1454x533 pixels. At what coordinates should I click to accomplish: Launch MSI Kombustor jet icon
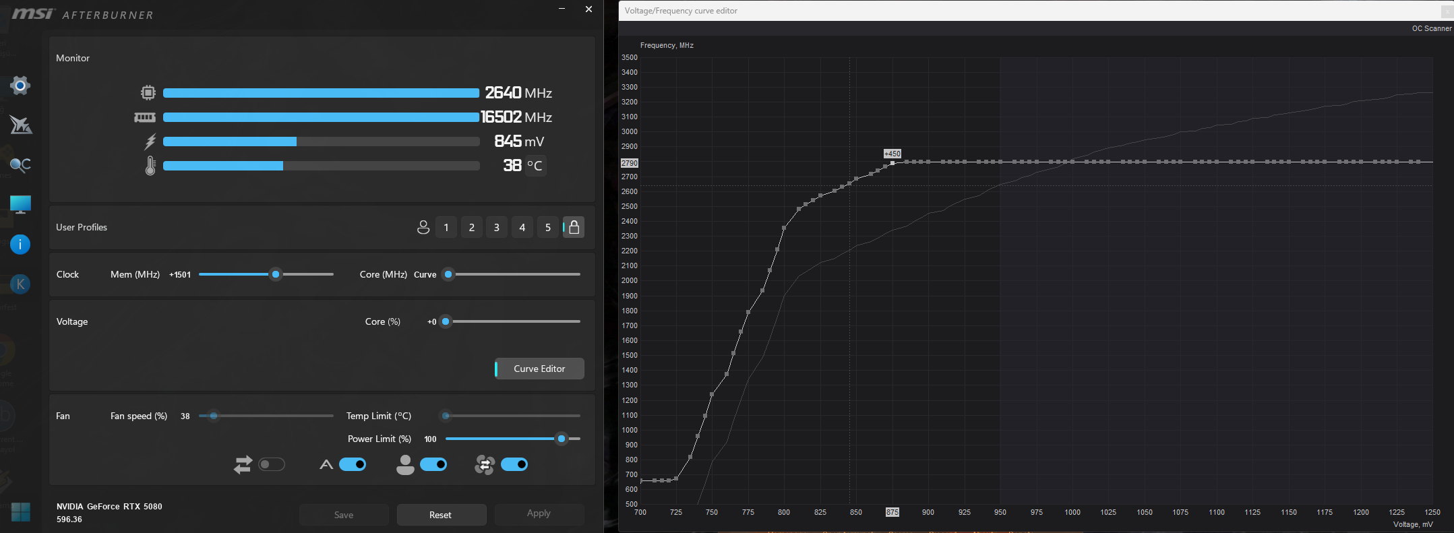20,125
